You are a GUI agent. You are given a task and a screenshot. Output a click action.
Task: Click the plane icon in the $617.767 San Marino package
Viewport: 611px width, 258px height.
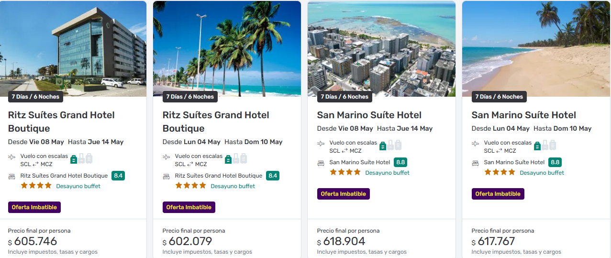[x=476, y=144]
